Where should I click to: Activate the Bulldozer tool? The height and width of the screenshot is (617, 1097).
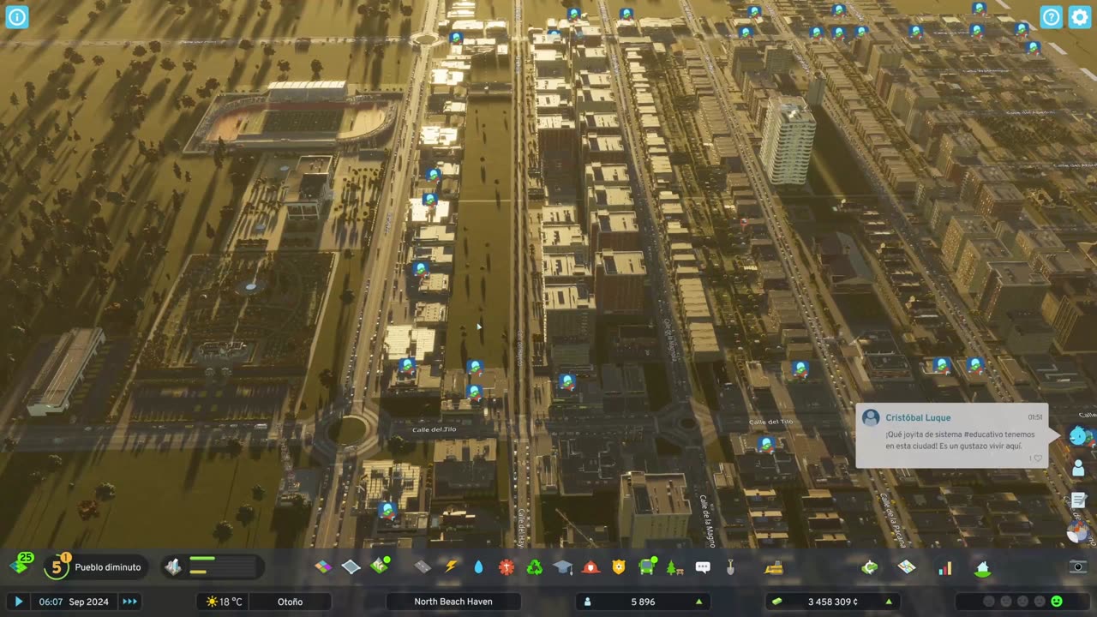tap(773, 566)
